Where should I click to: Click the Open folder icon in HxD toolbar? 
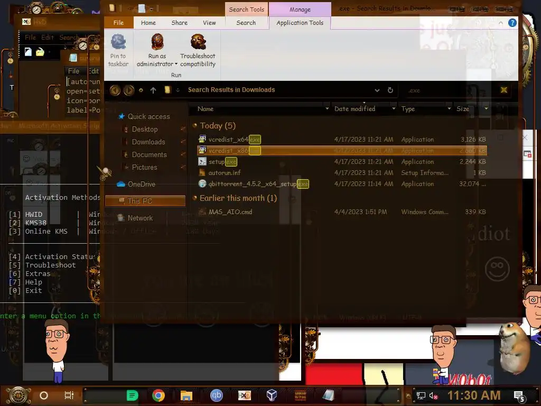(x=40, y=52)
